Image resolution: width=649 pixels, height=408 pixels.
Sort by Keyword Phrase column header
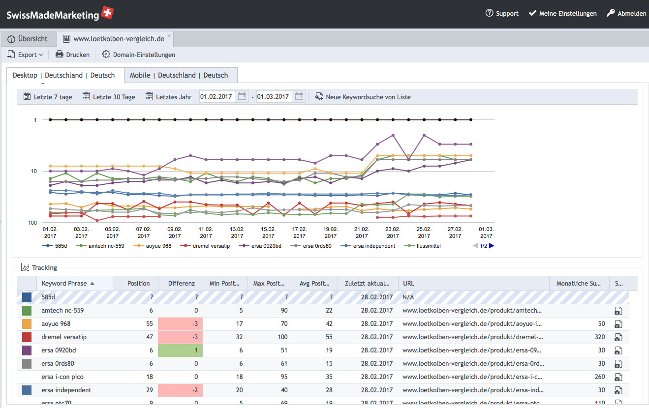tap(75, 283)
